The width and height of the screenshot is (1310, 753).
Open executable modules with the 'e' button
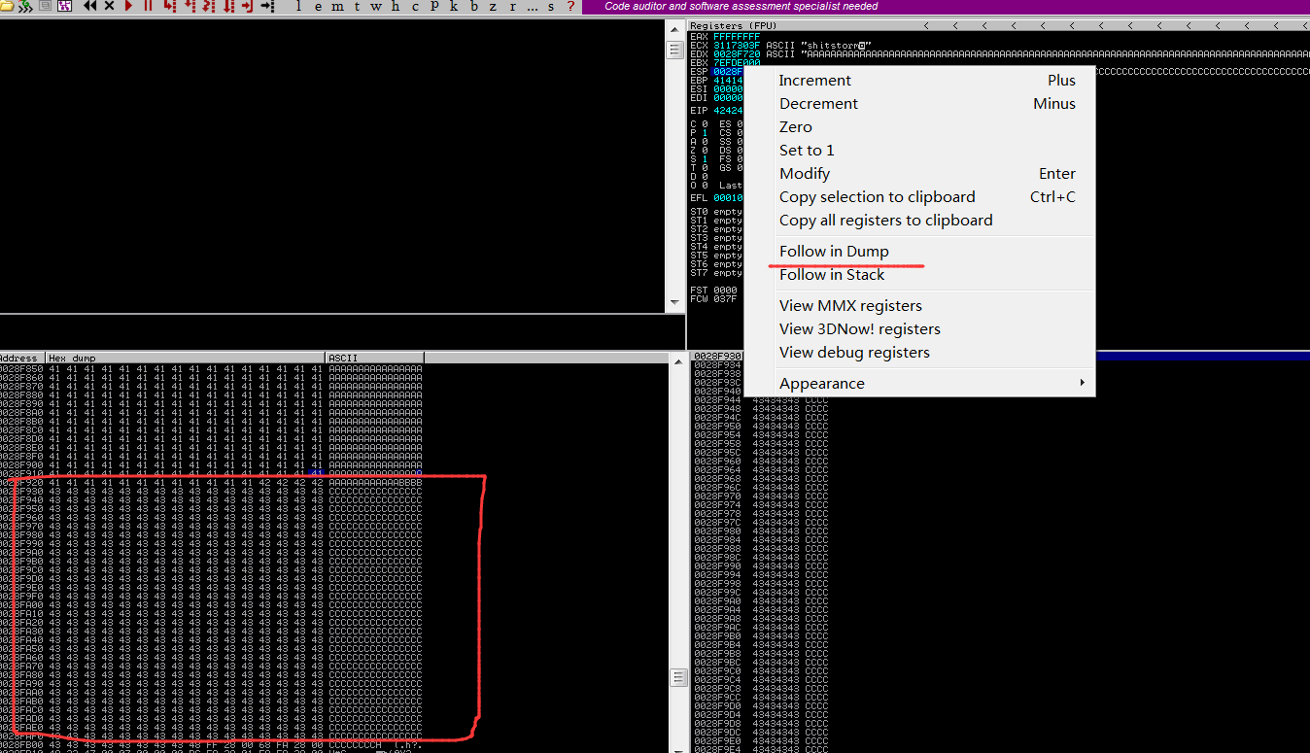[x=318, y=6]
